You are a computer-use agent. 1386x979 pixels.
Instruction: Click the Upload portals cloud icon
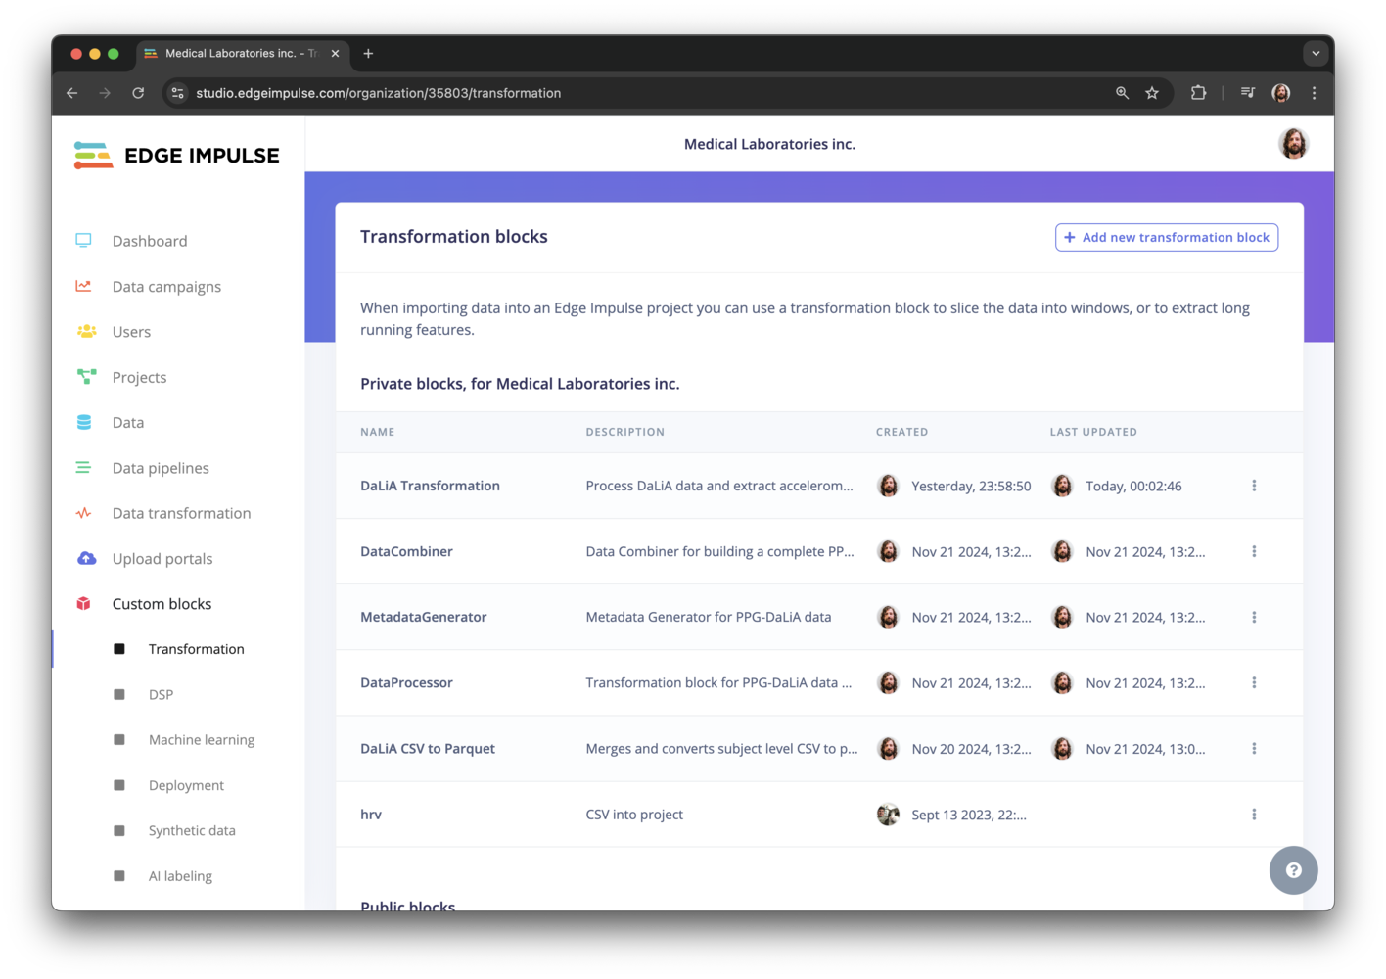coord(86,558)
